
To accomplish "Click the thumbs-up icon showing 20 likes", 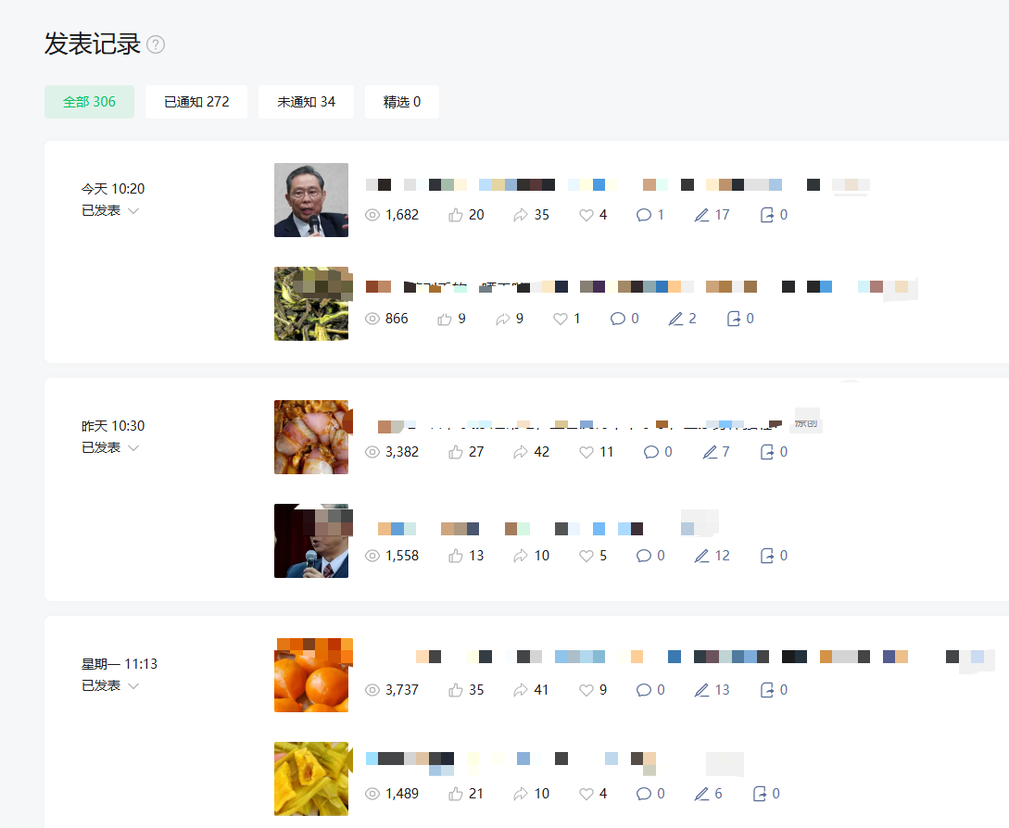I will pyautogui.click(x=456, y=215).
